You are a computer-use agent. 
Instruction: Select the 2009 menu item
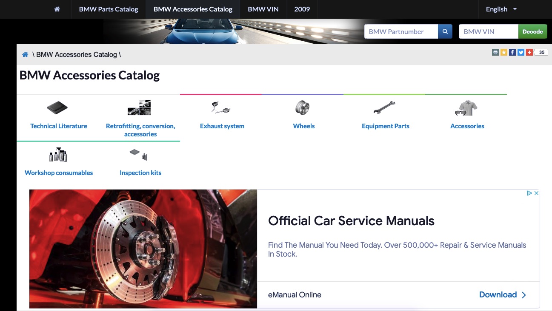point(302,9)
